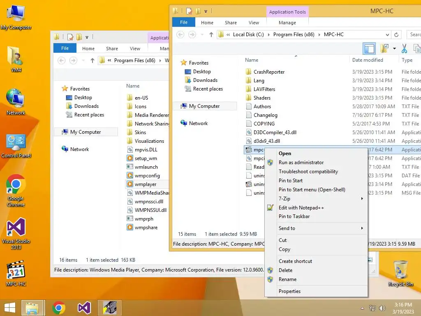Viewport: 421px width, 316px height.
Task: Click the Cut scissors icon in MPC-HC toolbar
Action: tap(404, 49)
